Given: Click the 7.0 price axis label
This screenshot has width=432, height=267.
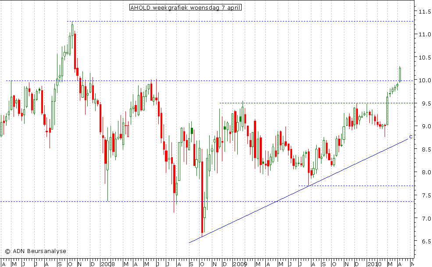Looking at the screenshot, I should coord(426,218).
